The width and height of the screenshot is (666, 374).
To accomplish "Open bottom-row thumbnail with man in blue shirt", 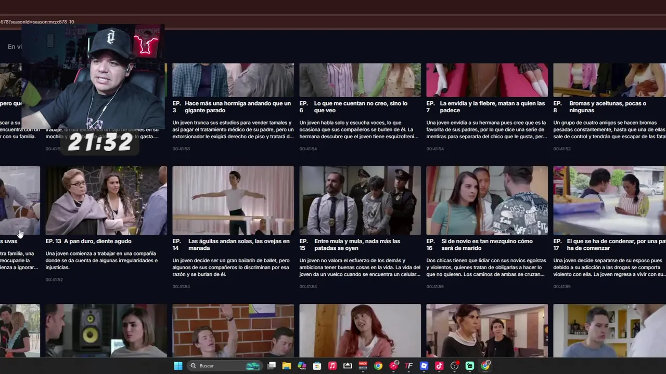I will click(x=609, y=330).
